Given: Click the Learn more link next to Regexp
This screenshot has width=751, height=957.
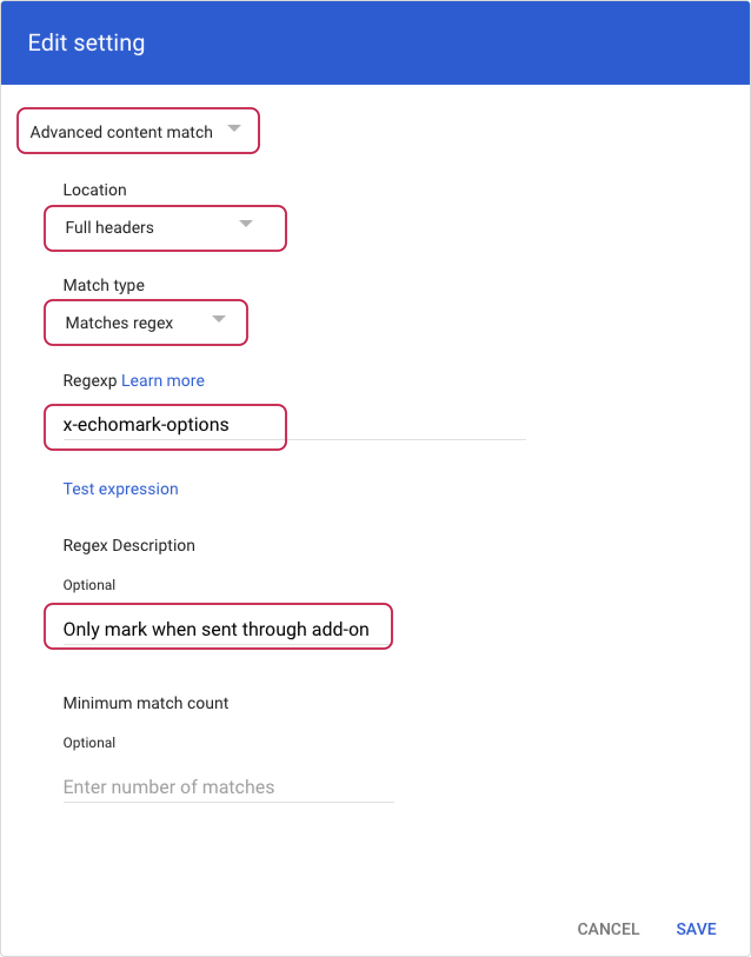Looking at the screenshot, I should coord(162,380).
